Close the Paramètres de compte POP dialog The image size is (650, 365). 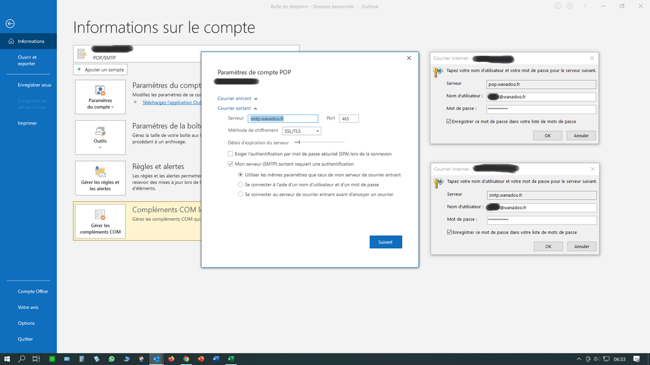409,58
